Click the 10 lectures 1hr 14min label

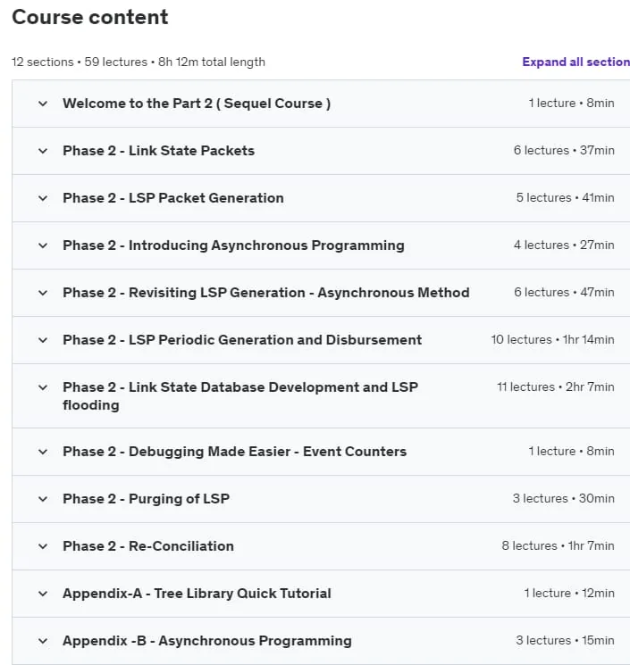(553, 339)
